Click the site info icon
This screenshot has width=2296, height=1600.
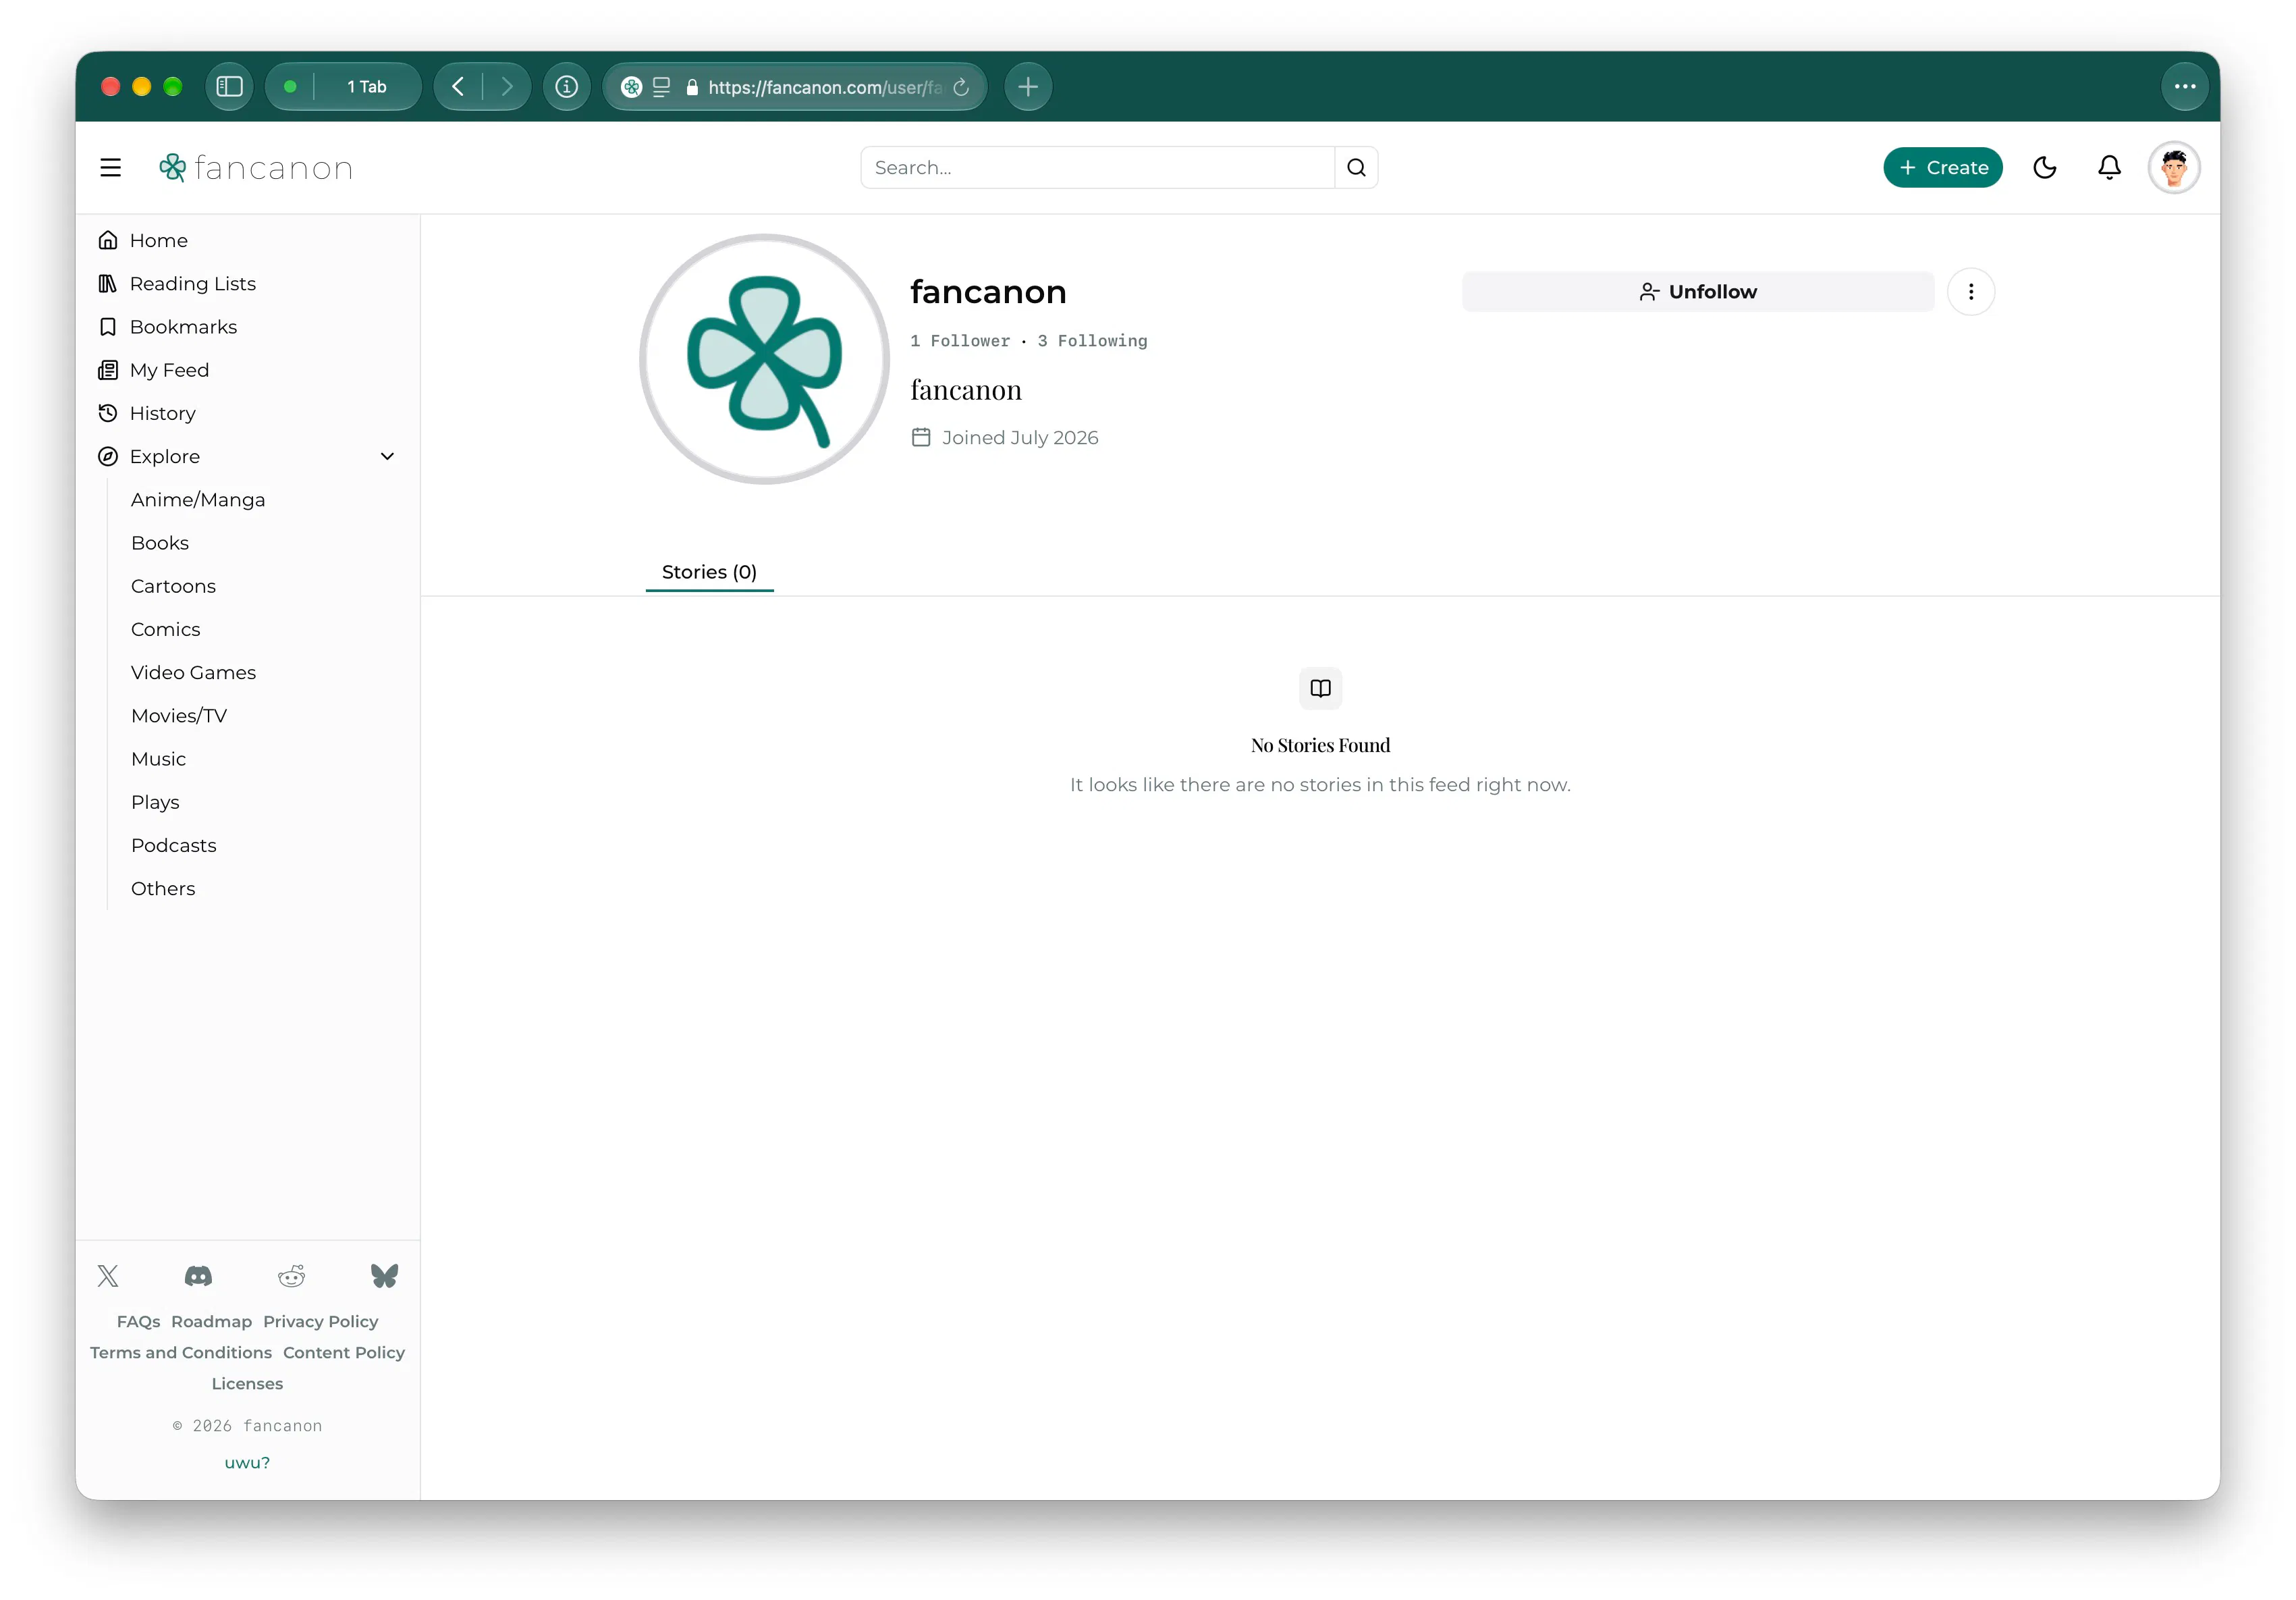tap(567, 87)
